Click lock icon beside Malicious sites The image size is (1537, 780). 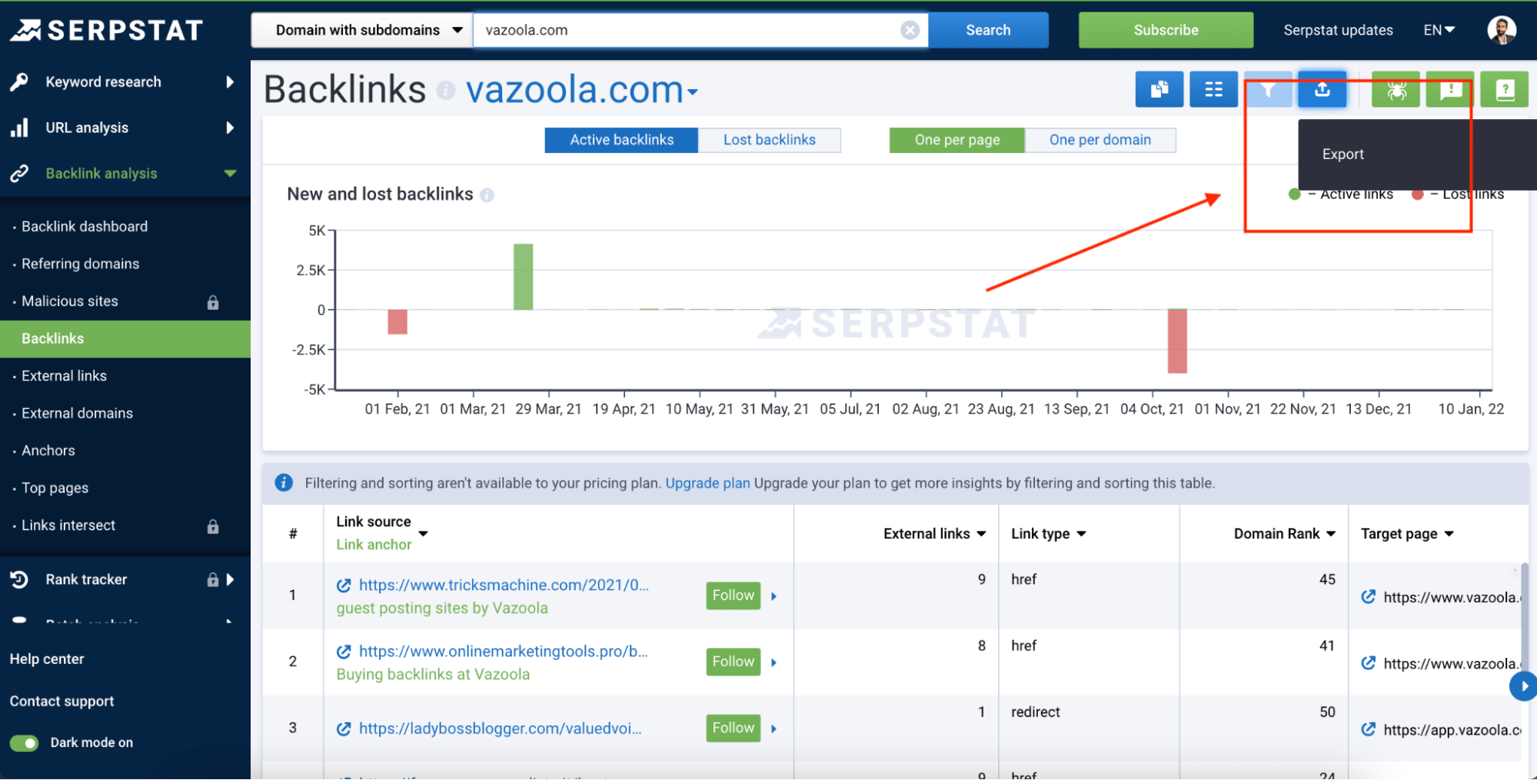pos(213,302)
